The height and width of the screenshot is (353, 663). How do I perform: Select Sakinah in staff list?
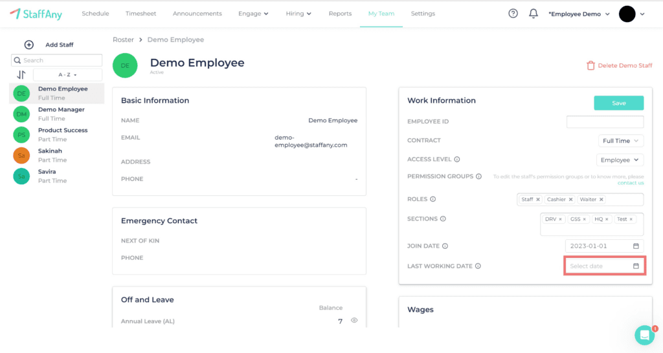point(57,155)
